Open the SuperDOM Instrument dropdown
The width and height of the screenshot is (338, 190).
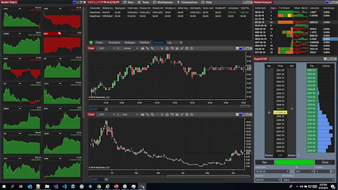[272, 172]
